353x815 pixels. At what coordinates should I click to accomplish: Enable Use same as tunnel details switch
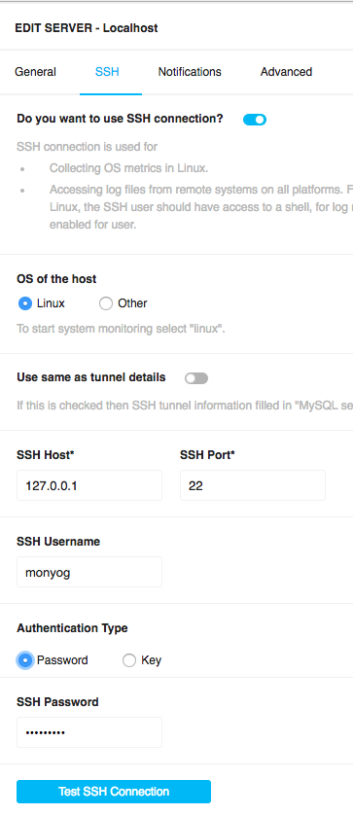[x=196, y=378]
